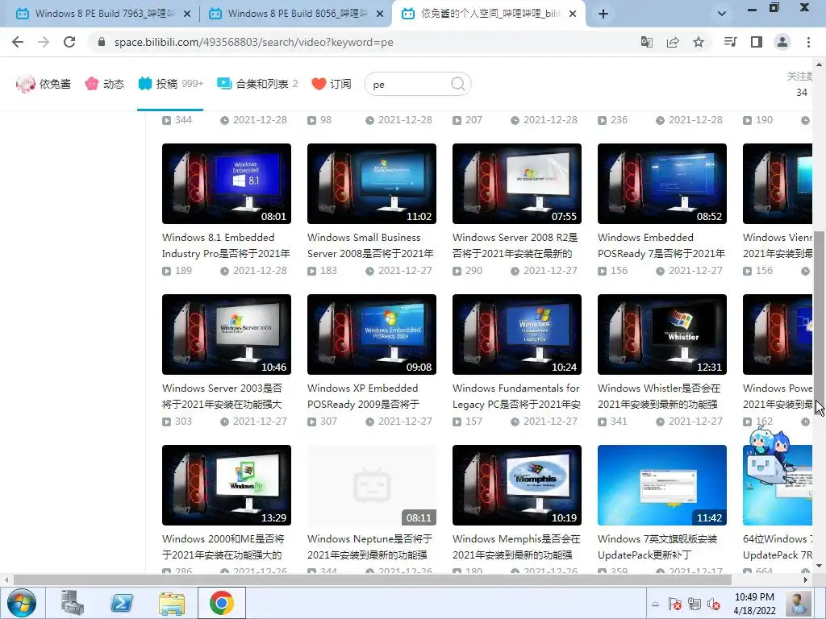Open Chrome three-dot menu

pos(808,42)
